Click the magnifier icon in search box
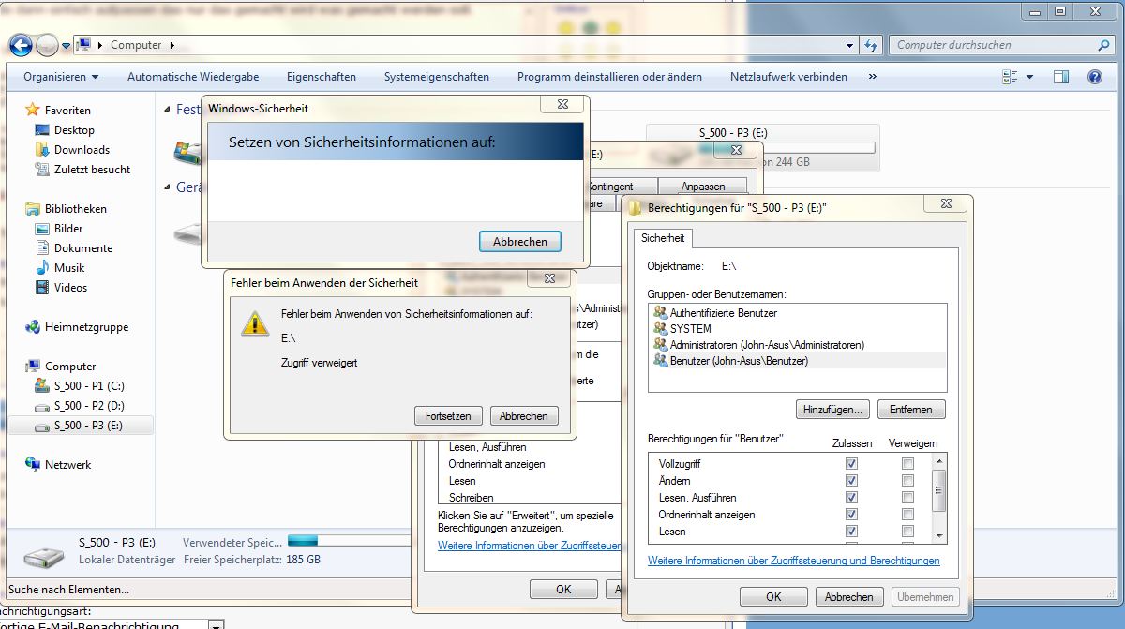 coord(1103,45)
